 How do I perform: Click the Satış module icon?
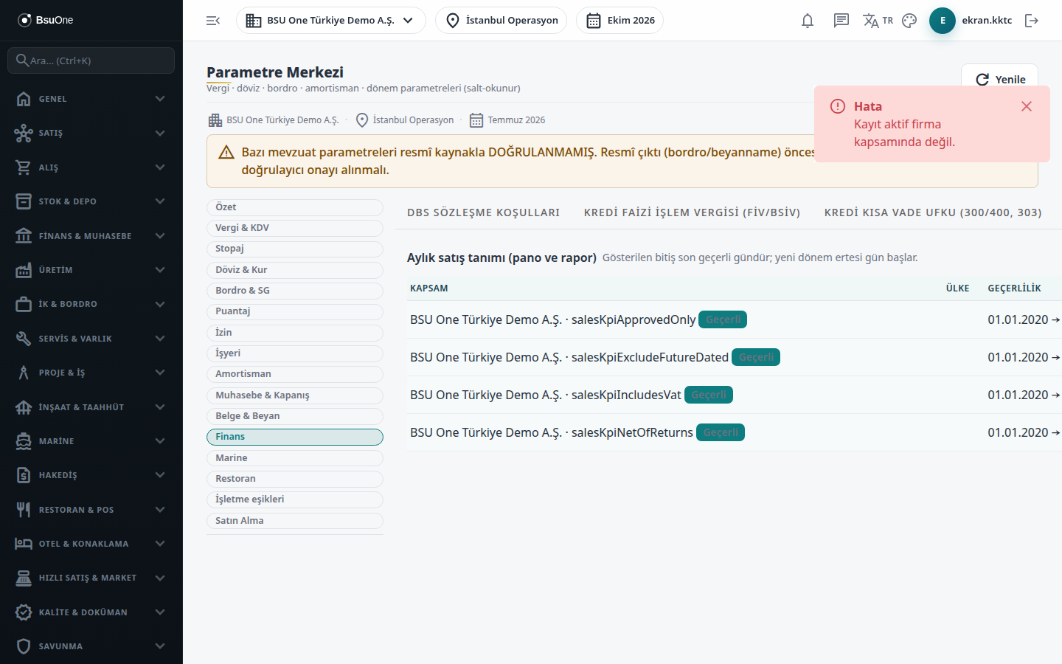[24, 133]
